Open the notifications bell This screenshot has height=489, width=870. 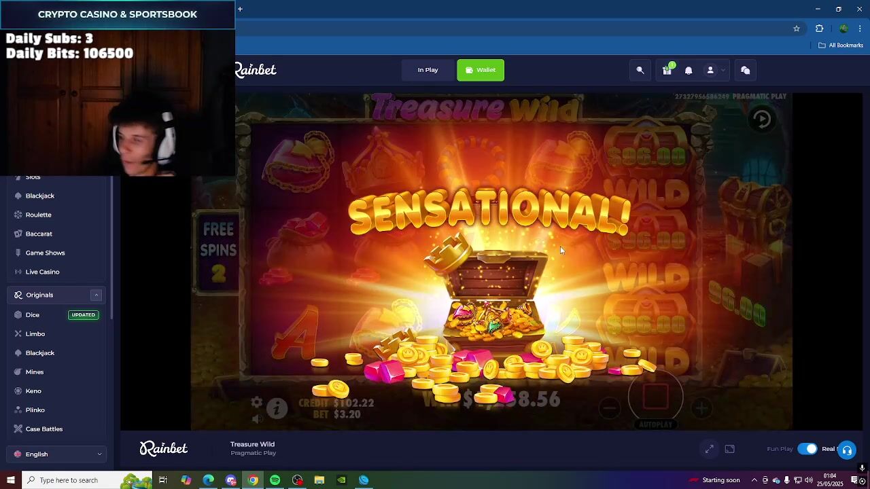click(689, 70)
